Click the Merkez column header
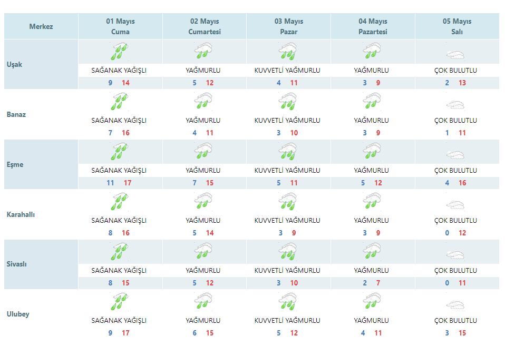Image resolution: width=505 pixels, height=346 pixels. pos(41,26)
